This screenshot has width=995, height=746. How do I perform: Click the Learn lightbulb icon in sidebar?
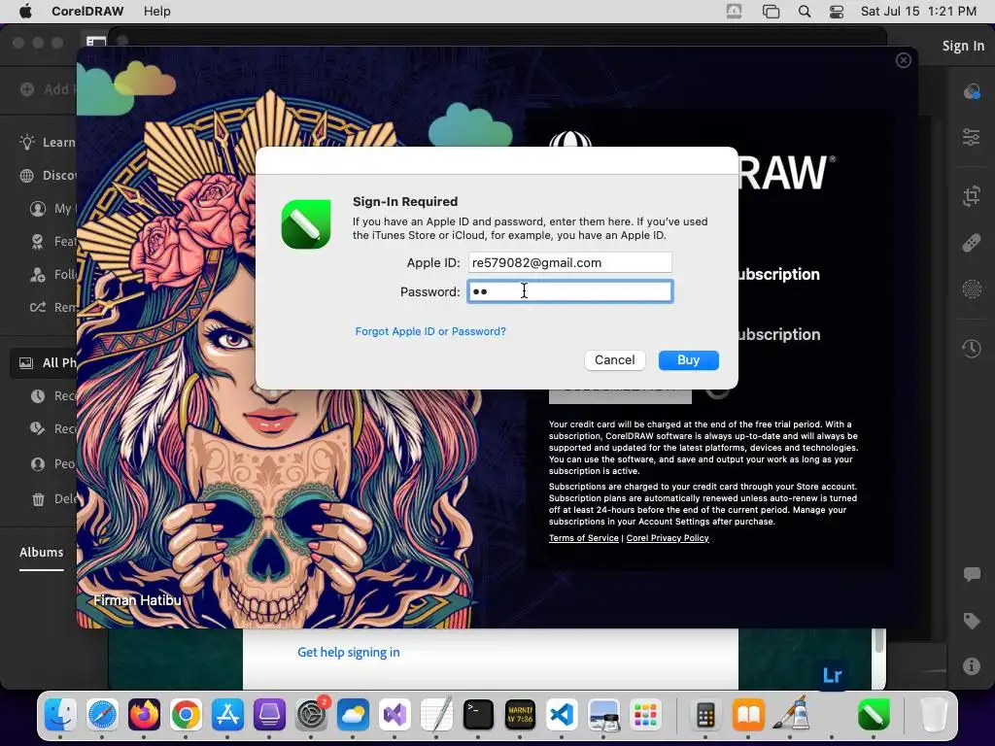26,142
